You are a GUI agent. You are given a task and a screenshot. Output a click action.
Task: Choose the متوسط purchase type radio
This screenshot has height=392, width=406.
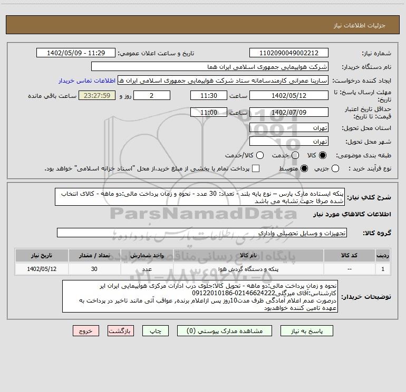tap(304, 169)
